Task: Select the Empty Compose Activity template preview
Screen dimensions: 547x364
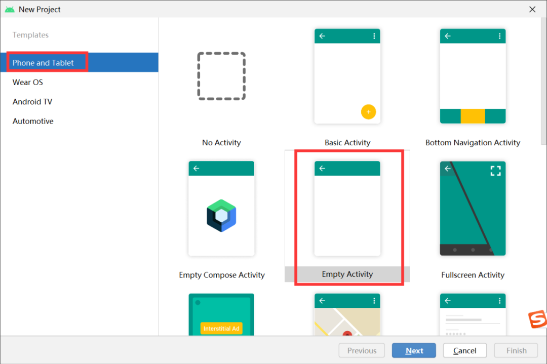Action: click(x=221, y=209)
